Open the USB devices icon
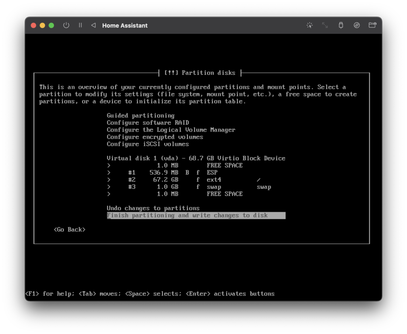The width and height of the screenshot is (407, 334). (341, 25)
